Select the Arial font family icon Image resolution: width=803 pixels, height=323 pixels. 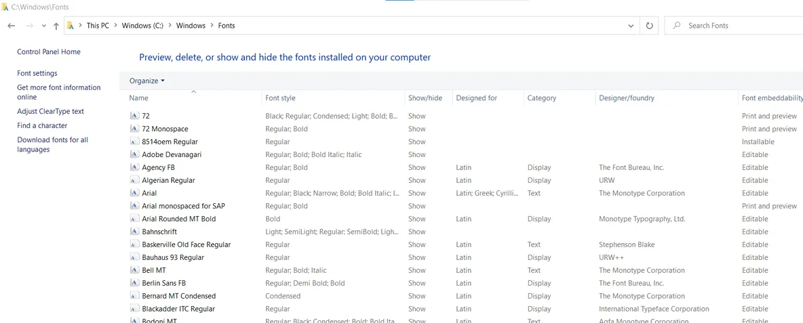(x=135, y=193)
